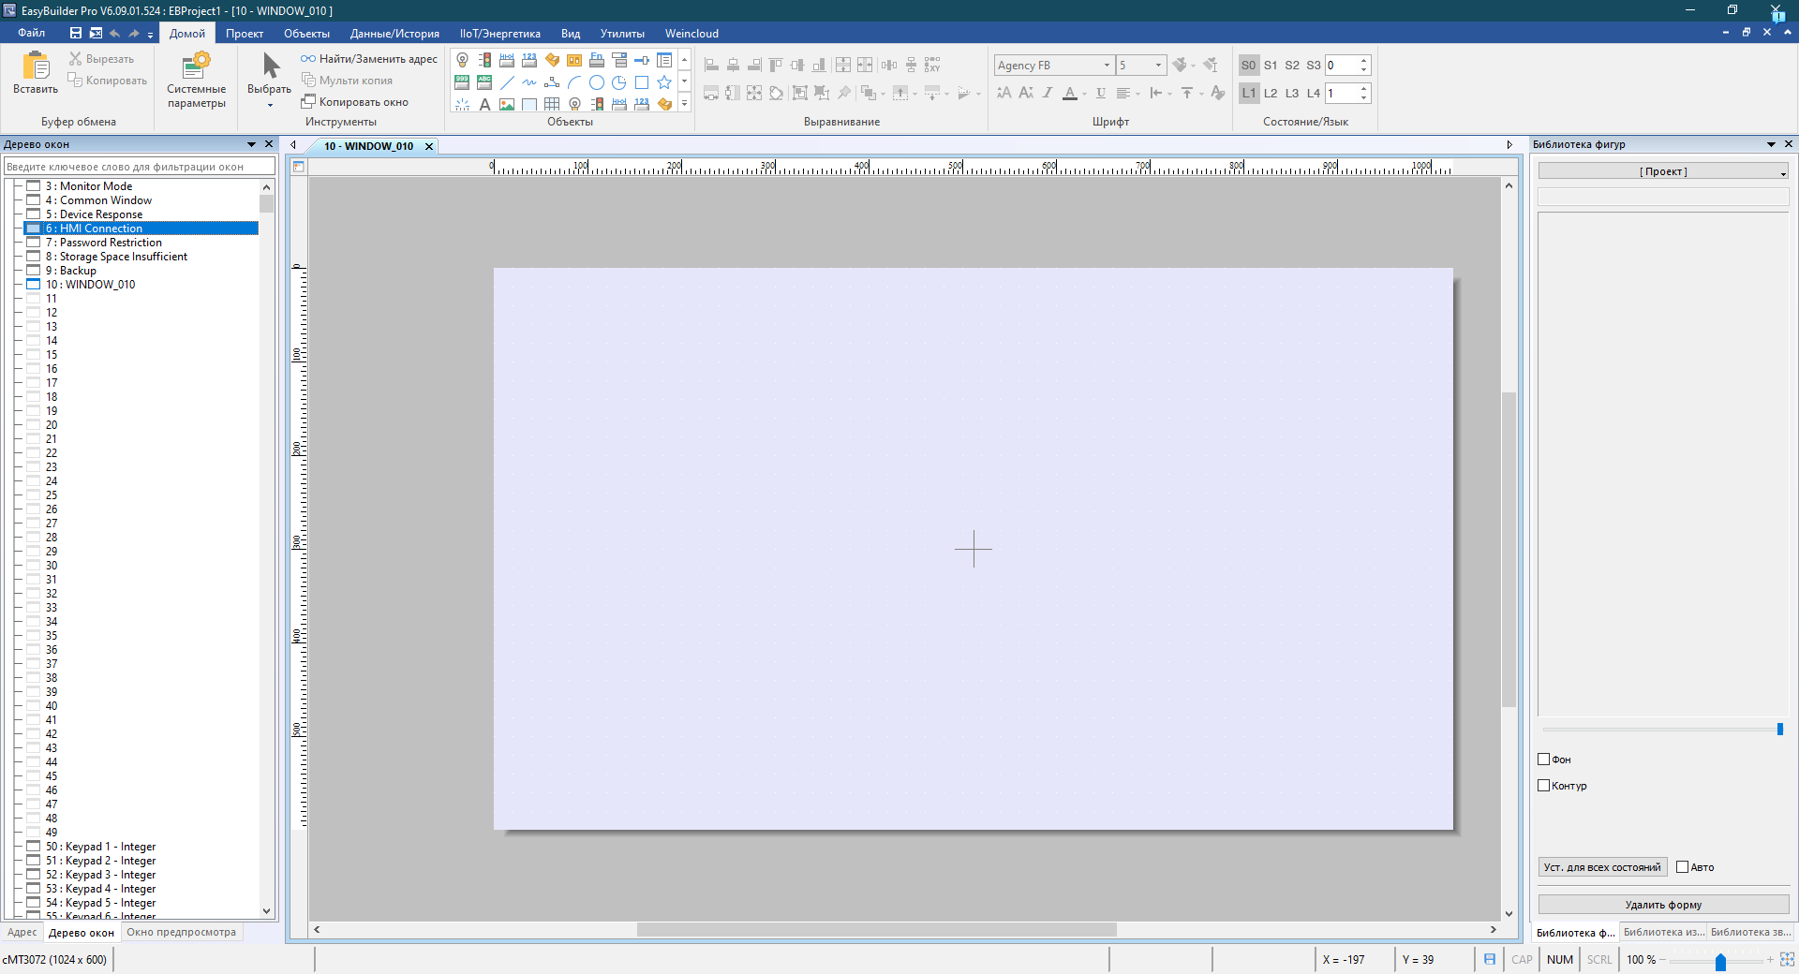Select the arc drawing tool
The width and height of the screenshot is (1799, 974).
(574, 82)
